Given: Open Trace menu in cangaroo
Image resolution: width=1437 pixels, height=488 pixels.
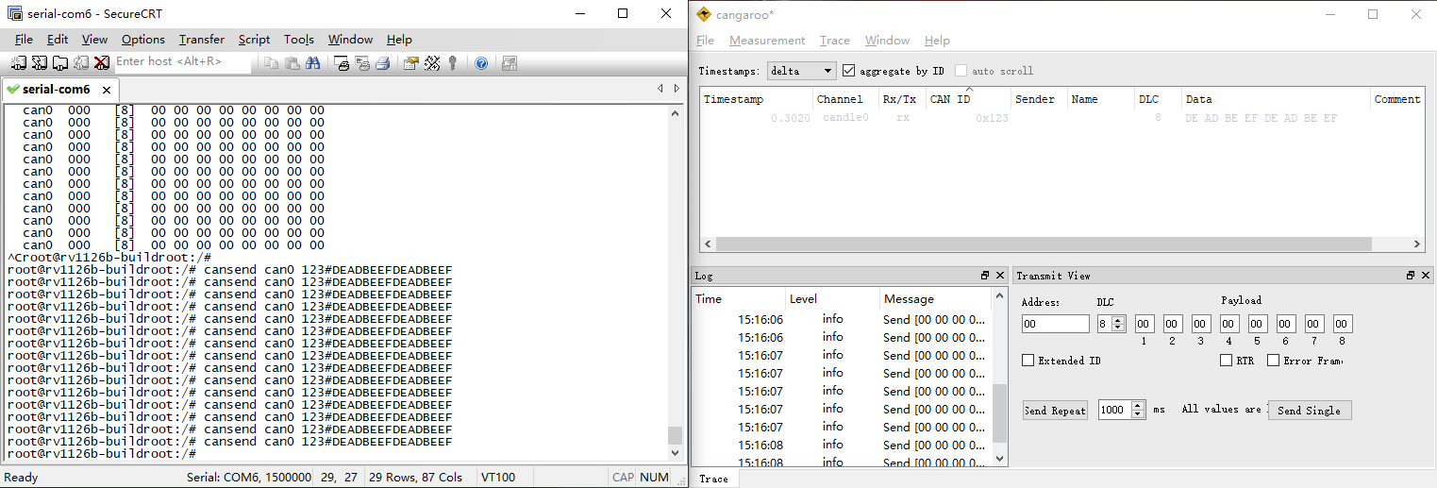Looking at the screenshot, I should point(835,41).
